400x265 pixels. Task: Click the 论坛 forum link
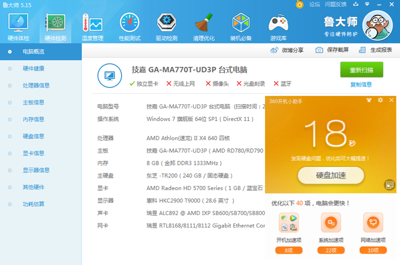(314, 4)
